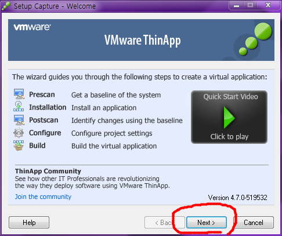This screenshot has width=282, height=236.
Task: Click the disabled maximize window button
Action: (250, 5)
